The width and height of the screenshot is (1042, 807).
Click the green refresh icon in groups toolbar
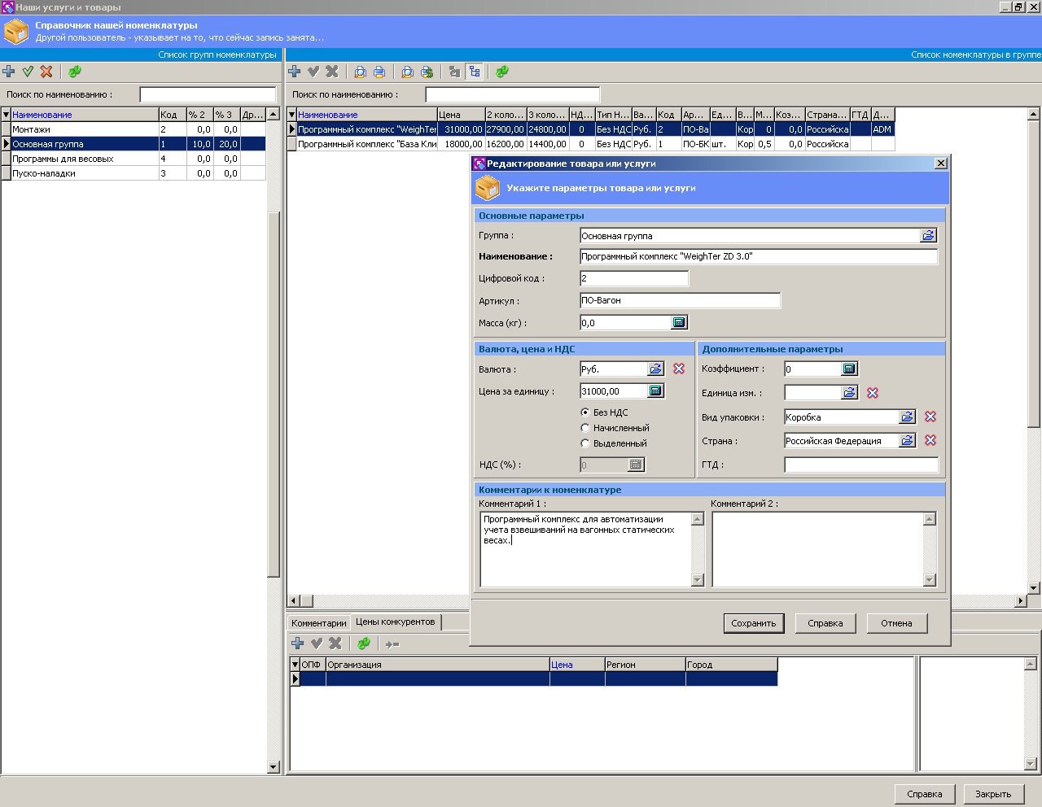click(74, 72)
